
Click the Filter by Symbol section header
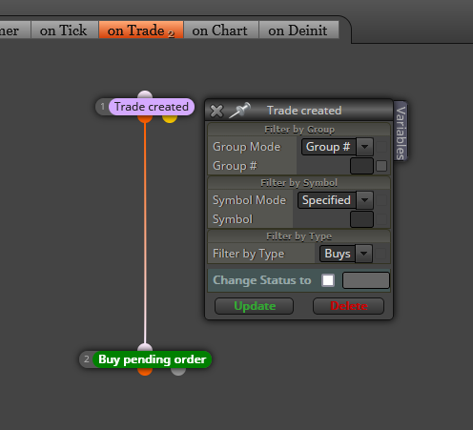tap(298, 183)
